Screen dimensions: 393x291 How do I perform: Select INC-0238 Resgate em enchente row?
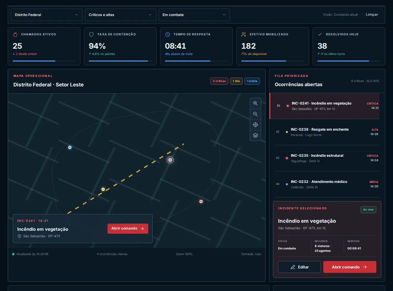click(x=327, y=132)
